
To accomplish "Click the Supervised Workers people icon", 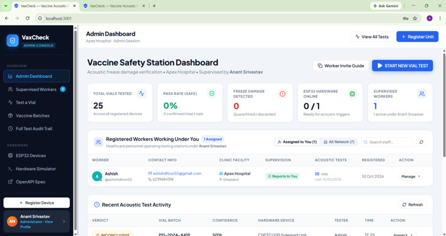I will point(422,94).
